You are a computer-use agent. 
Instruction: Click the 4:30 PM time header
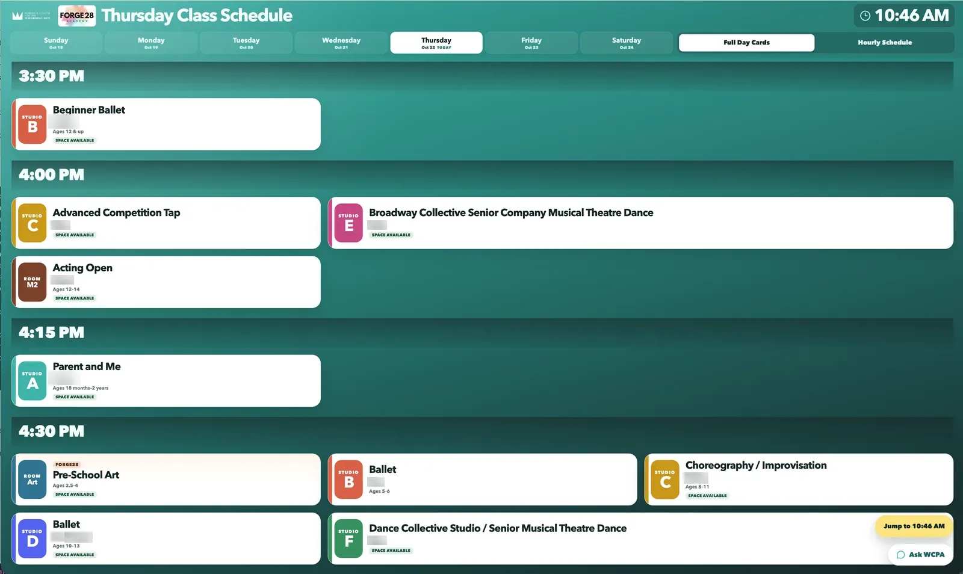click(x=51, y=431)
